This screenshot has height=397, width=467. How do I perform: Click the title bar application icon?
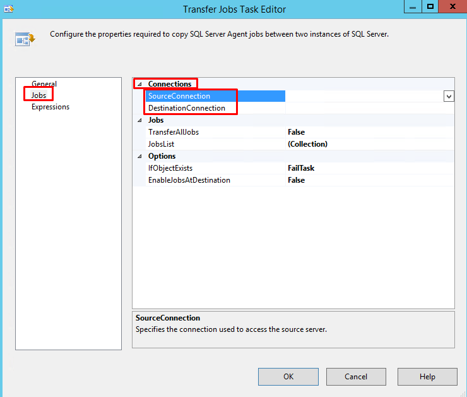pos(9,9)
